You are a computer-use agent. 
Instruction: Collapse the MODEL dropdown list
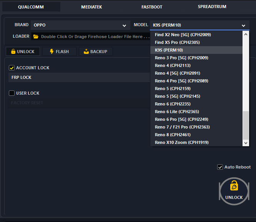pos(243,25)
